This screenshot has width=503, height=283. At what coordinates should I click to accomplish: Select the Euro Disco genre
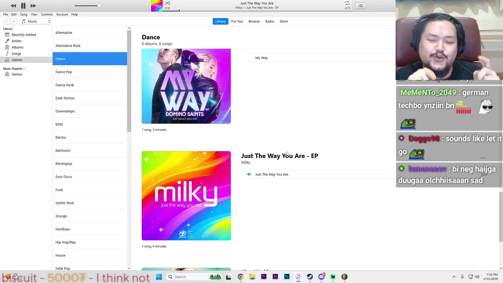pyautogui.click(x=90, y=176)
